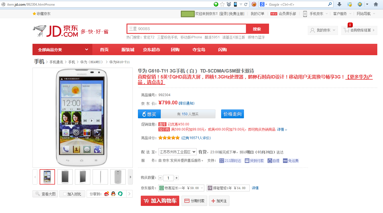Open the 夺宝岛 nav tab
Image resolution: width=383 pixels, height=213 pixels.
point(199,49)
